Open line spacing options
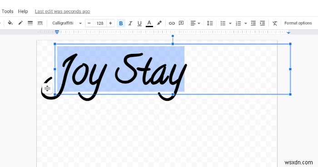The height and width of the screenshot is (167, 318). [x=210, y=23]
